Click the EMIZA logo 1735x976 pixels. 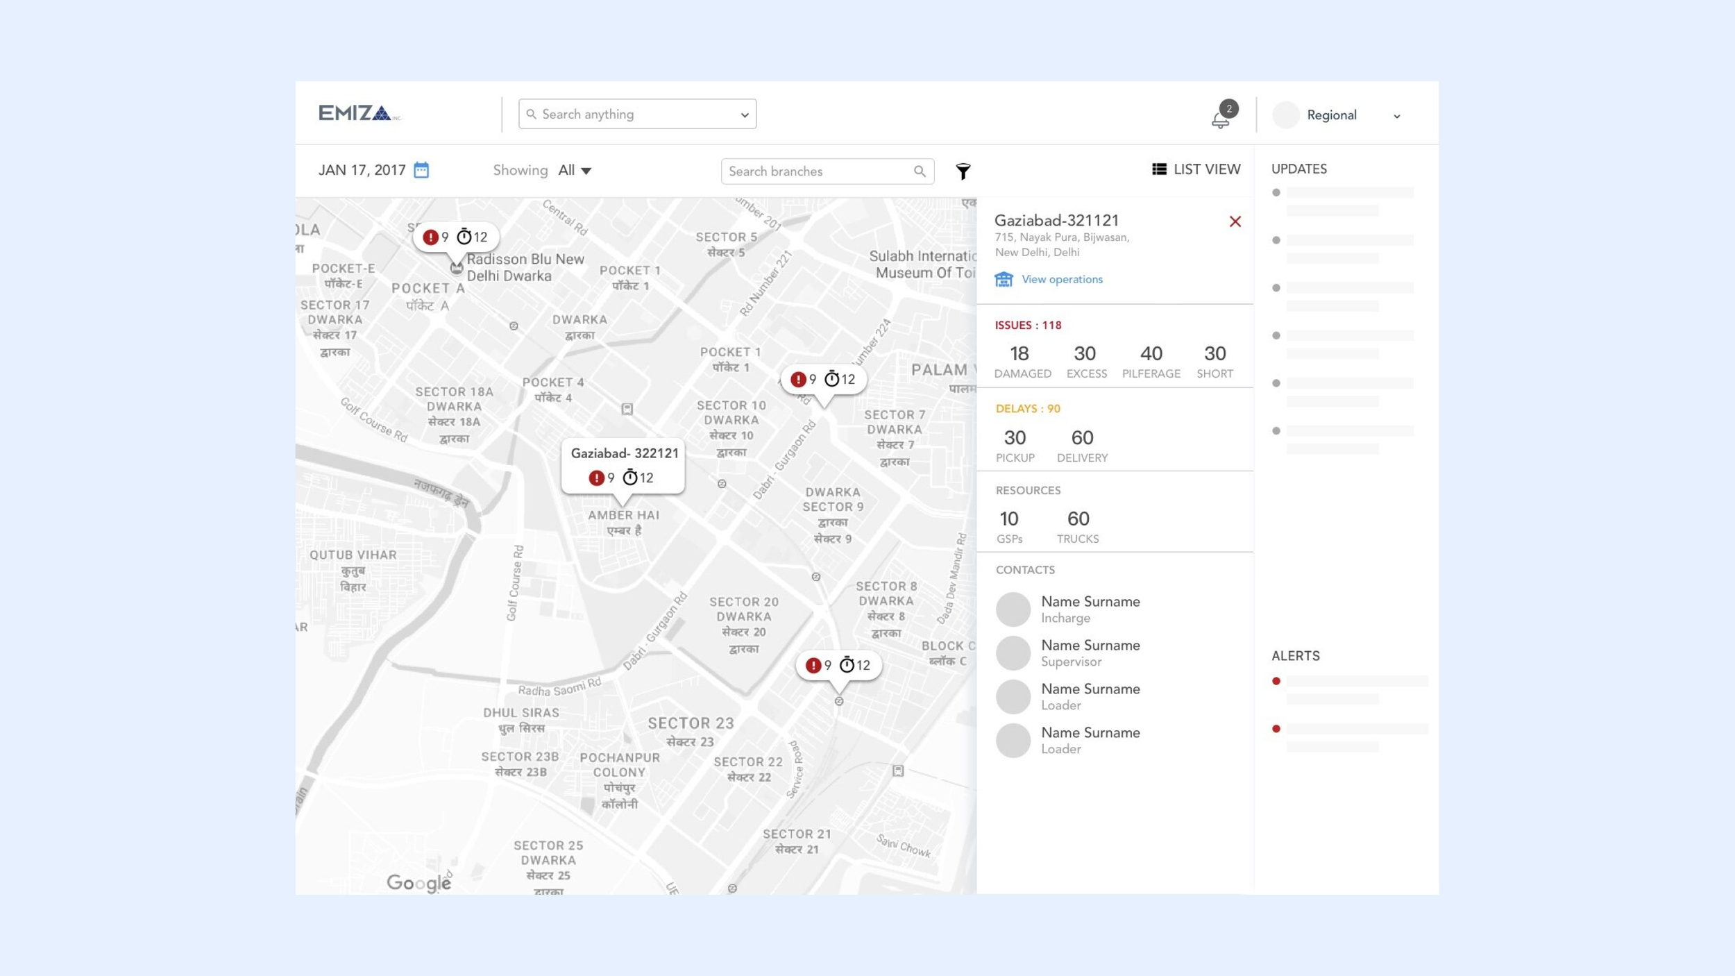[x=359, y=113]
